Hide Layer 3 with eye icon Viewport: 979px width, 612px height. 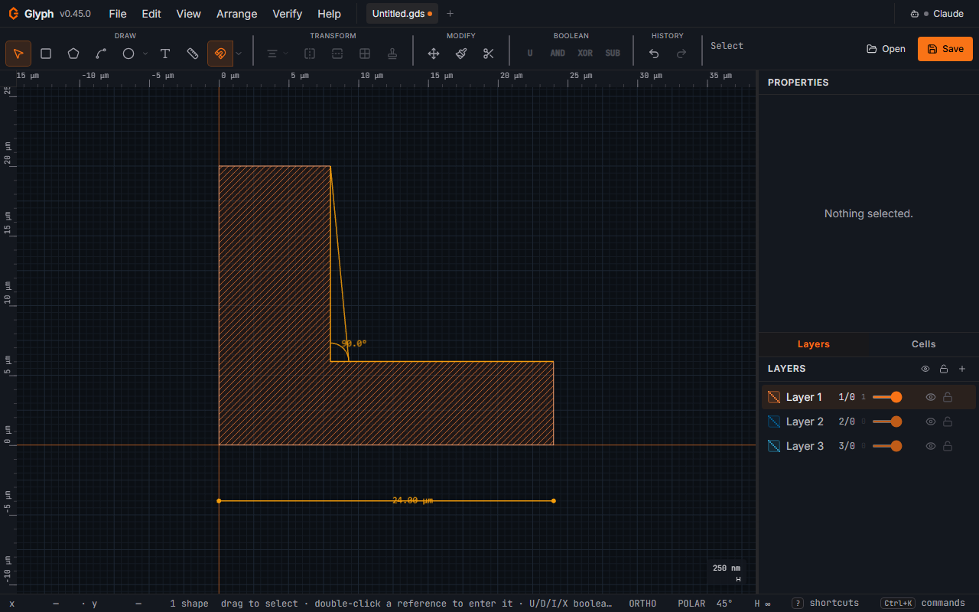(x=931, y=446)
